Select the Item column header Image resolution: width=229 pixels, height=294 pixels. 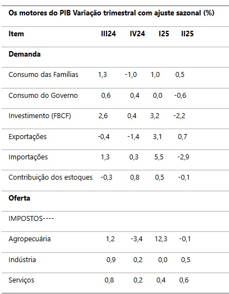16,34
